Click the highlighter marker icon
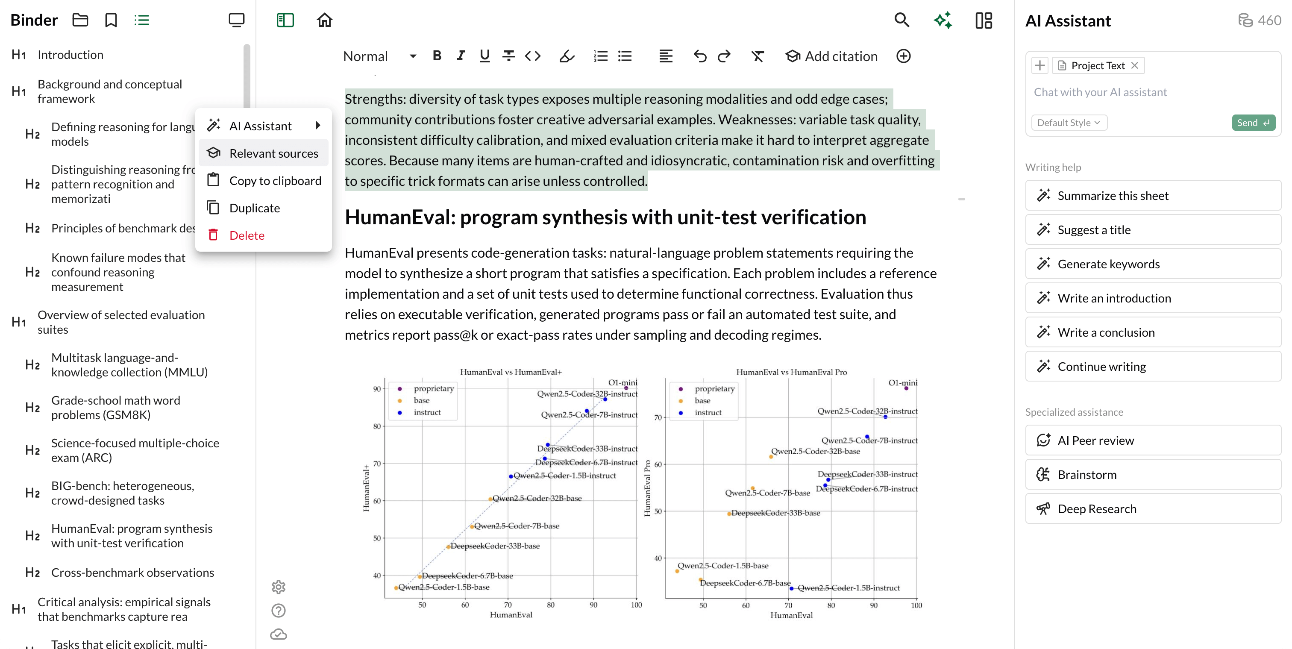1292x649 pixels. coord(566,56)
